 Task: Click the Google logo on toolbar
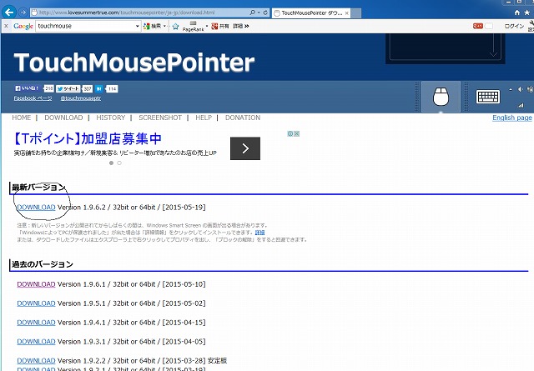[x=23, y=26]
